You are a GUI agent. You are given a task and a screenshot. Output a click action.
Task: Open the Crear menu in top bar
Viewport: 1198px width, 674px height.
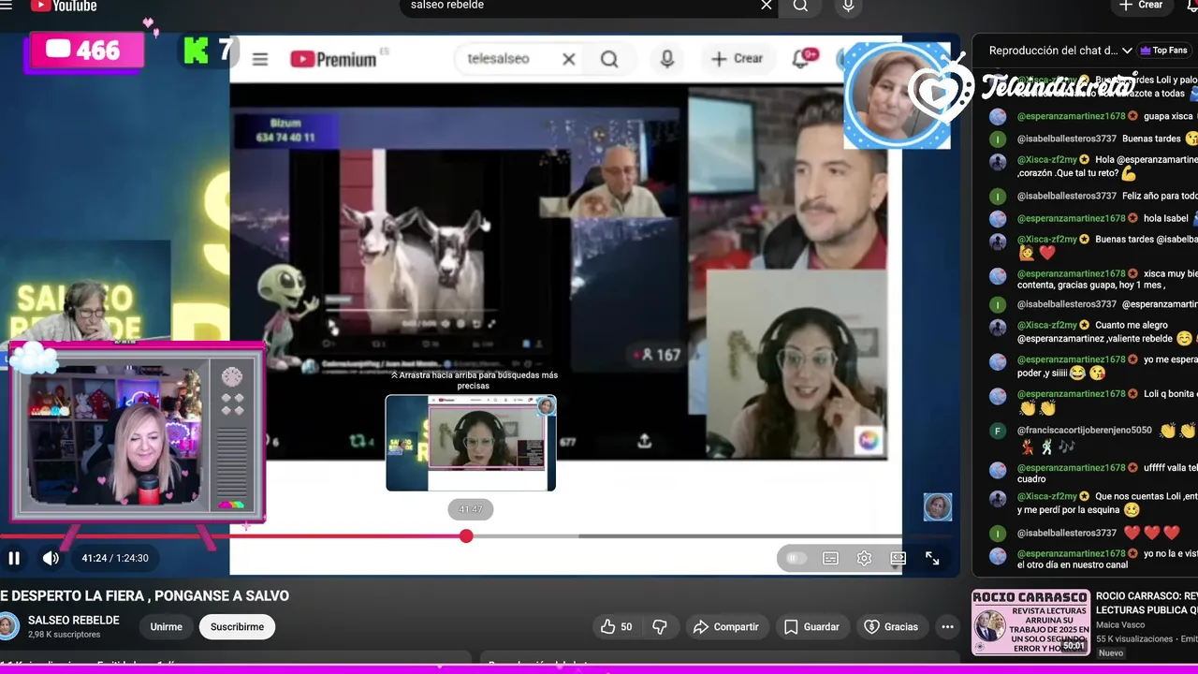point(1141,6)
